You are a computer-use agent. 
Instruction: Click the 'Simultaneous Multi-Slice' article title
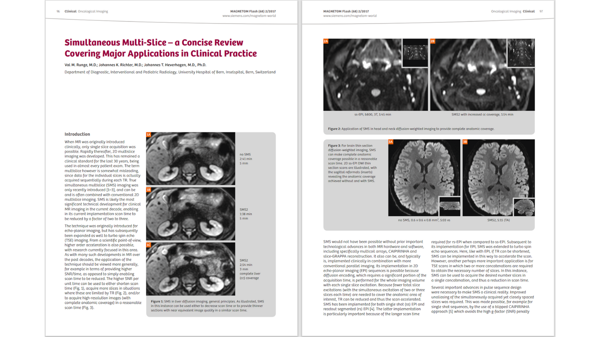161,48
